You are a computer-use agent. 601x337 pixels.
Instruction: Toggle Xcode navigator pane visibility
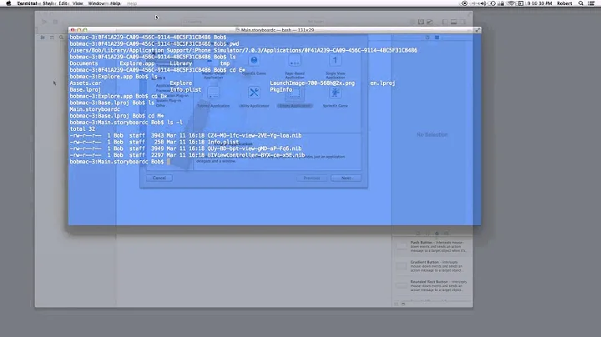click(x=445, y=22)
